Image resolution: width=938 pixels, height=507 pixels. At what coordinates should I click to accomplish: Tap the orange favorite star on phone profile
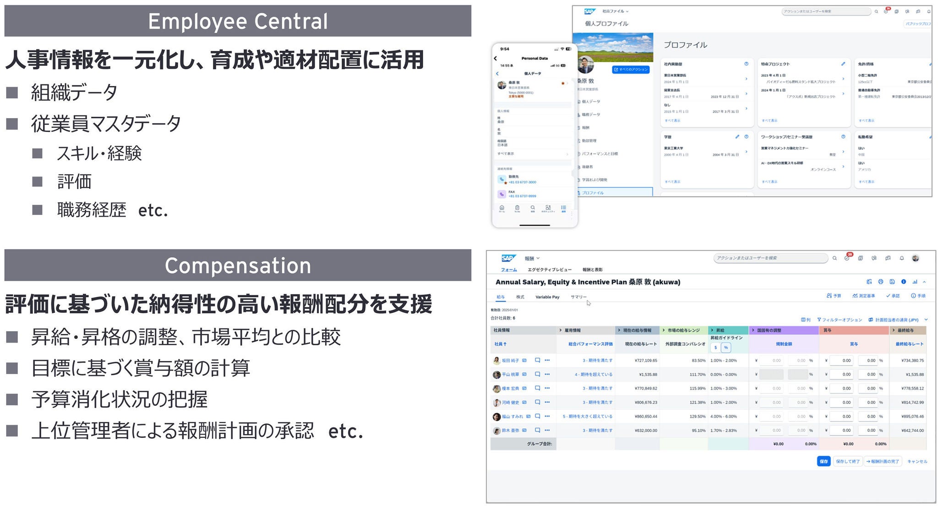click(563, 83)
